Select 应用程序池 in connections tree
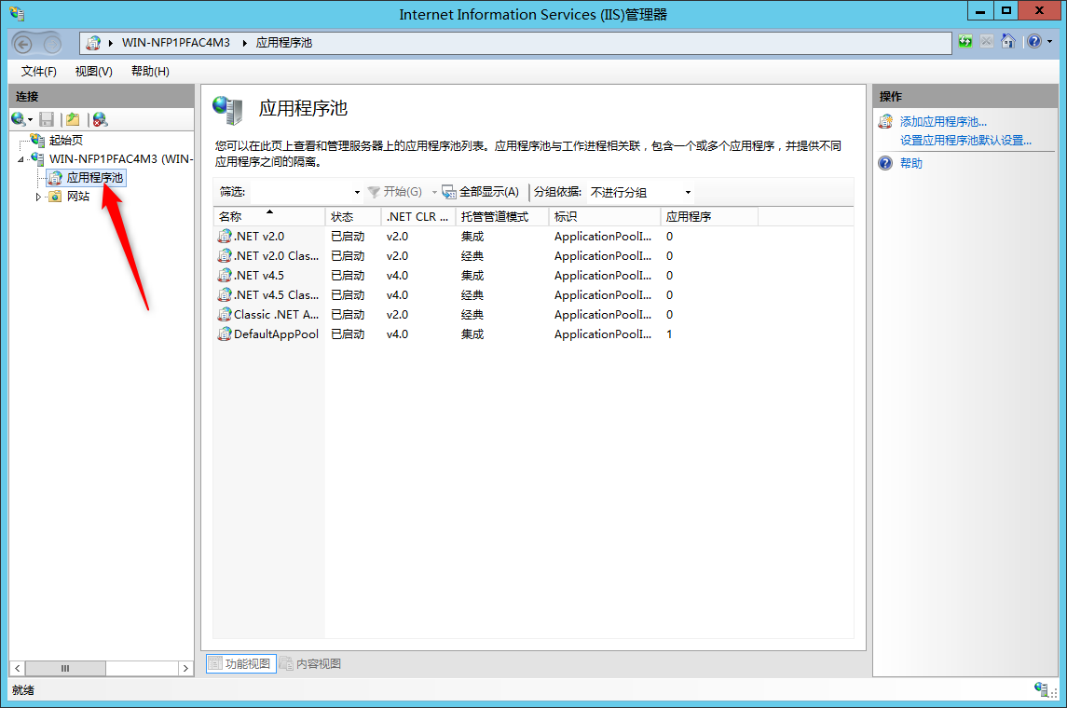The width and height of the screenshot is (1067, 708). [x=95, y=178]
